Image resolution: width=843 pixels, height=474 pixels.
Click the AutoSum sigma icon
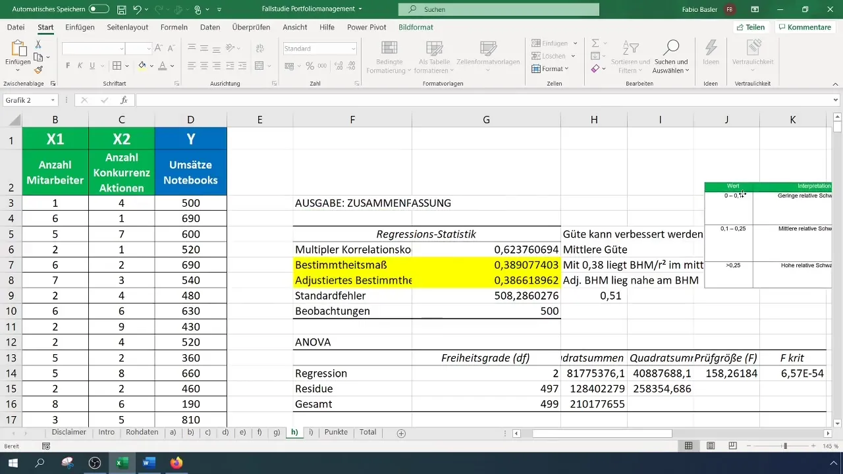(x=595, y=43)
